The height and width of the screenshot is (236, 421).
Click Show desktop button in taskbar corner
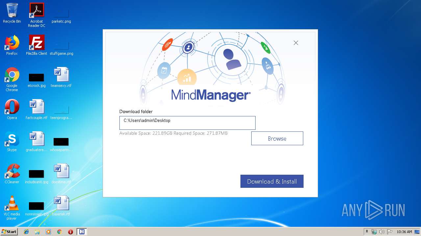[x=417, y=232]
